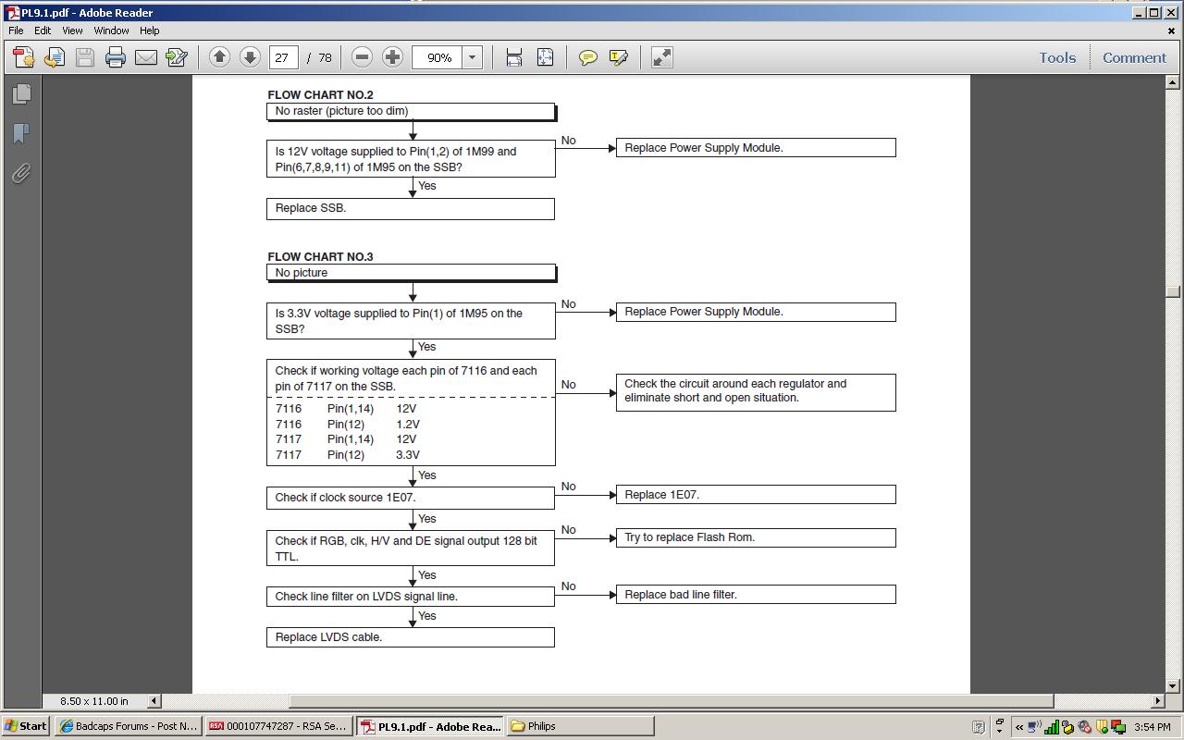Toggle the Bookmarks panel
This screenshot has width=1184, height=740.
21,133
